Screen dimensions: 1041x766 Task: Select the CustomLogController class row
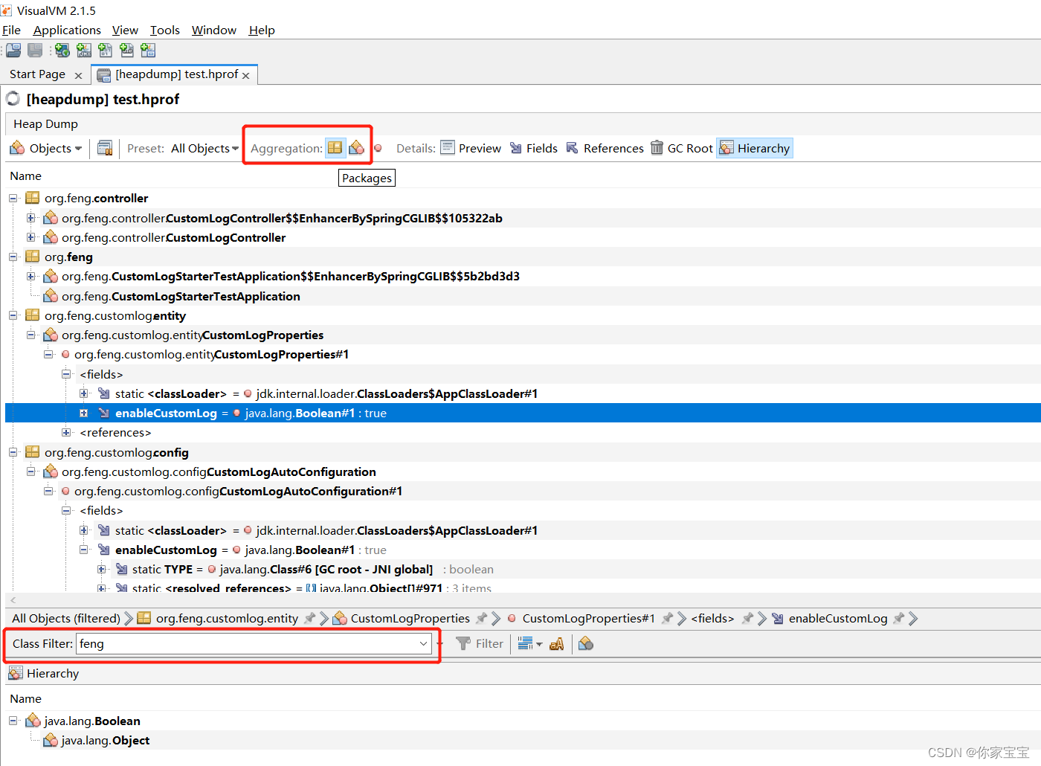(173, 237)
